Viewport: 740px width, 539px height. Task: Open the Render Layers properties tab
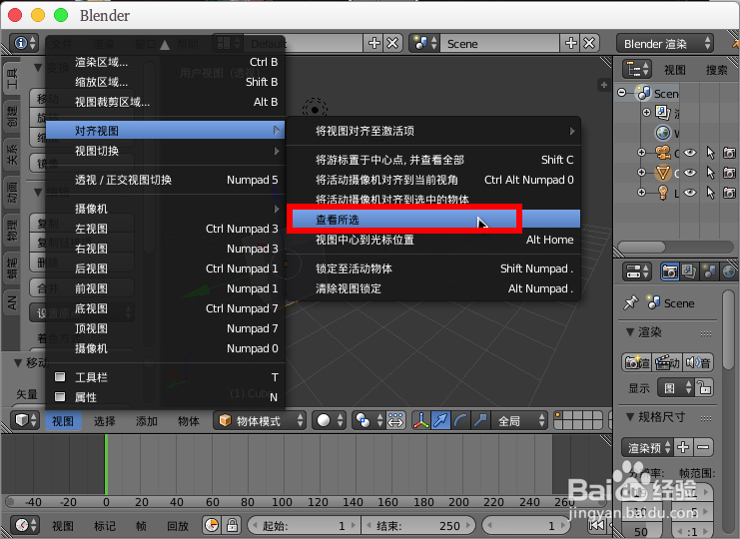coord(689,271)
